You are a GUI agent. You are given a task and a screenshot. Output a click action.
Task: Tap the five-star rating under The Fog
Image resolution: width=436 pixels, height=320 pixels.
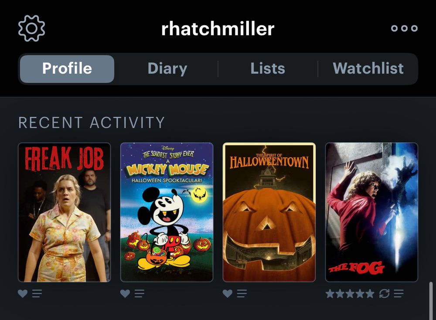tap(350, 293)
